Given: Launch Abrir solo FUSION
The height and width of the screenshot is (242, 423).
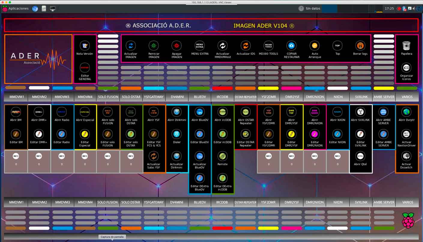Looking at the screenshot, I should click(x=108, y=112).
